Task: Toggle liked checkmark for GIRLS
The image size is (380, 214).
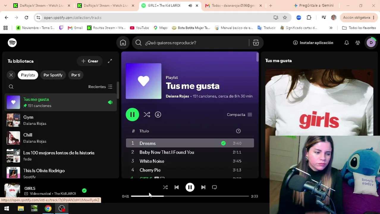Action: [84, 191]
